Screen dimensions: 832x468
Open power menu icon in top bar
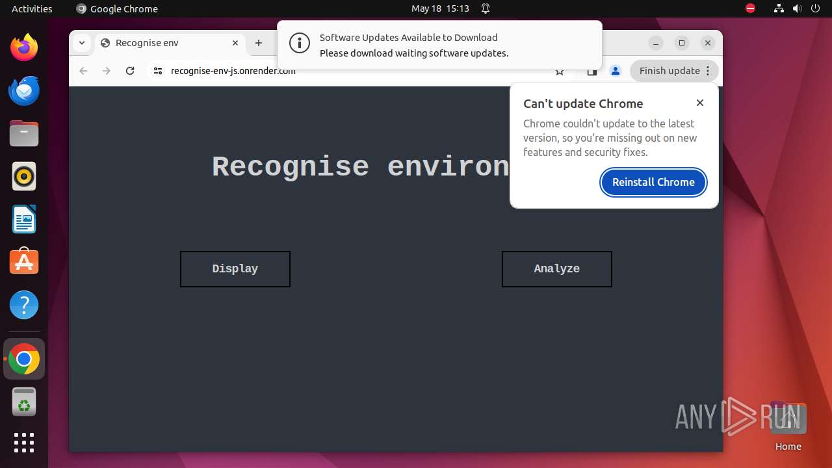point(816,8)
